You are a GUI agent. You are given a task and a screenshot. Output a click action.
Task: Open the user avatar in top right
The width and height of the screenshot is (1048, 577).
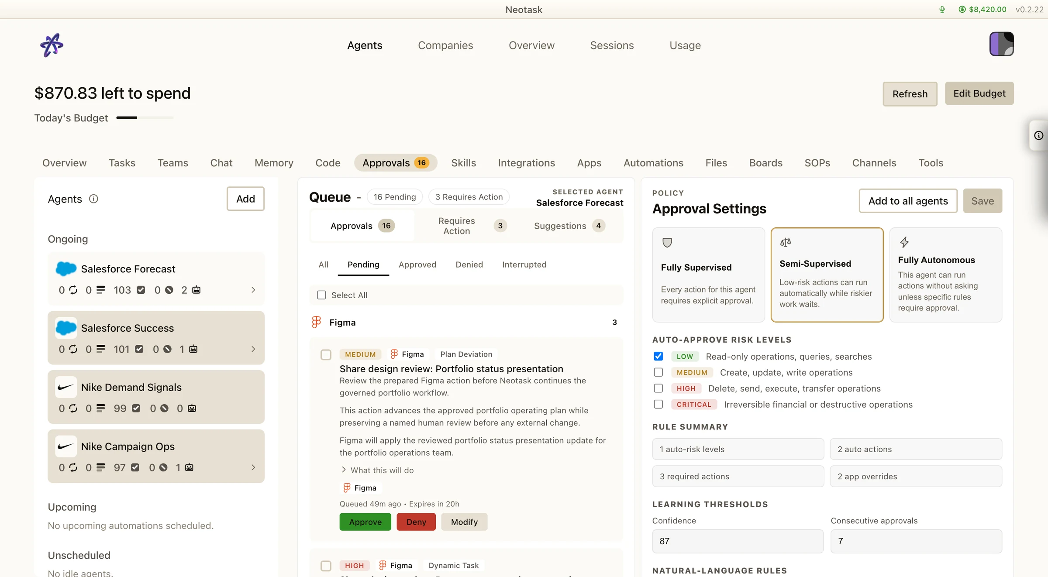click(1001, 44)
